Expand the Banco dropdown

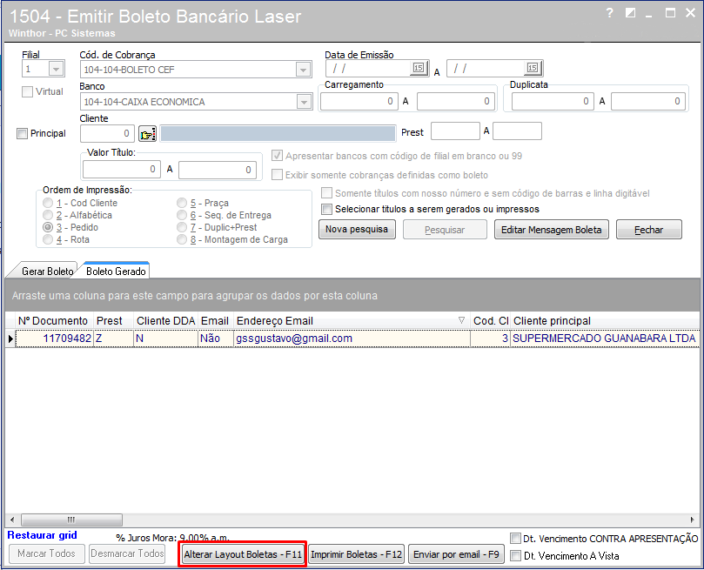coord(304,102)
